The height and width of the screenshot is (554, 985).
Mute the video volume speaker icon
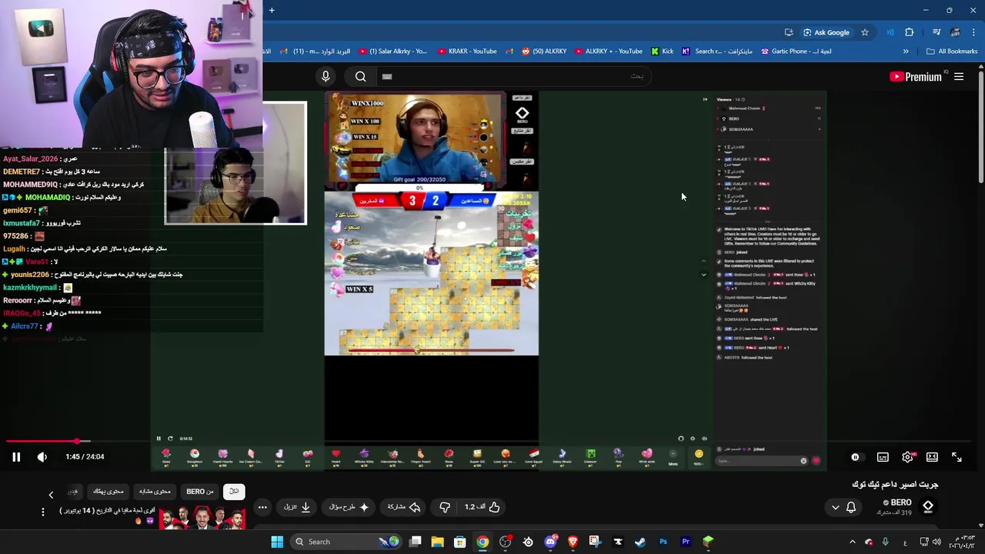click(x=42, y=457)
